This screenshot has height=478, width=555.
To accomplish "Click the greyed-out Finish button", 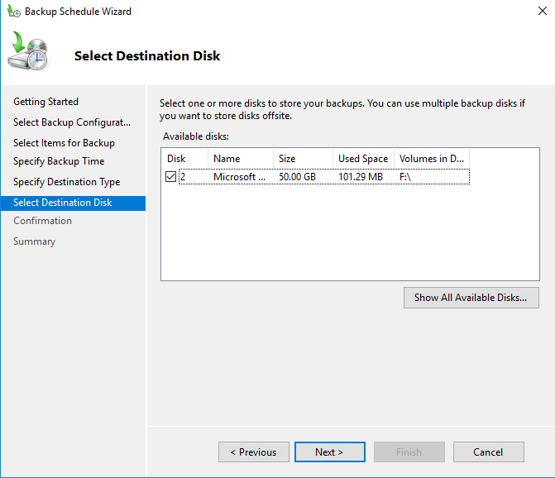I will click(409, 452).
